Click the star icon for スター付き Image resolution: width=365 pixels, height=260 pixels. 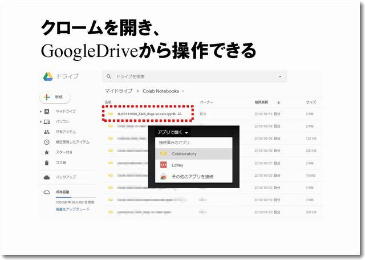point(47,152)
